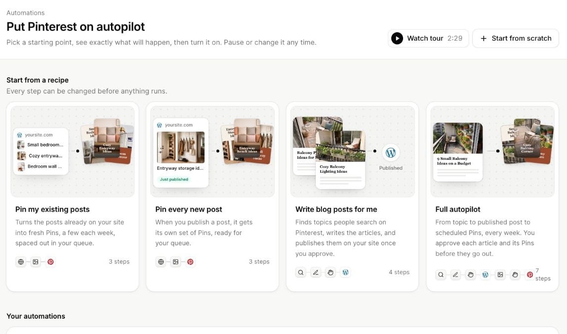Click the Entryway storage post preview thumbnail

point(181,147)
